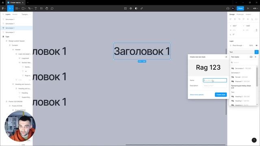Select the Move tool arrow
The width and height of the screenshot is (260, 146).
pos(10,8)
